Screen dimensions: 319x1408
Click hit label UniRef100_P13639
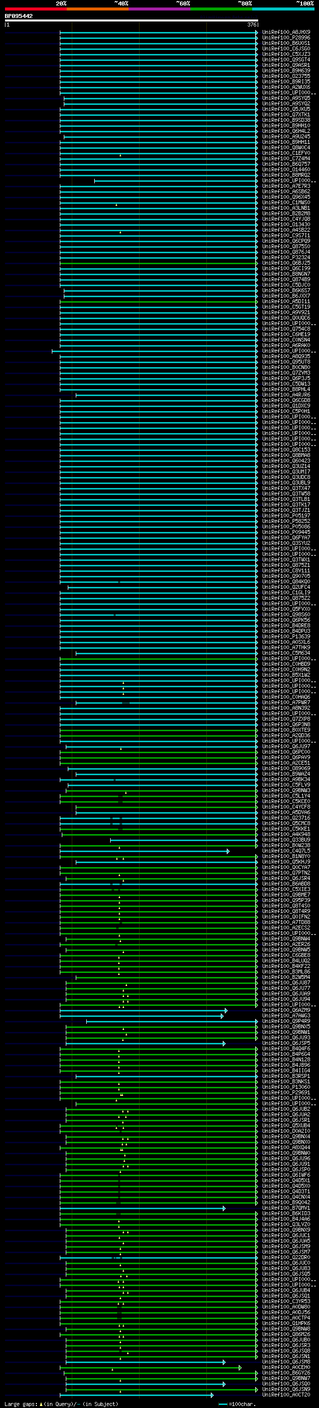(x=286, y=637)
